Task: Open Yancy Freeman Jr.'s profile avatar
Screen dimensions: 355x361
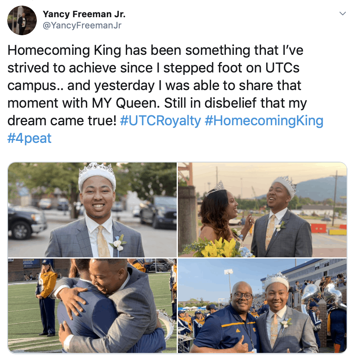Action: click(x=22, y=20)
